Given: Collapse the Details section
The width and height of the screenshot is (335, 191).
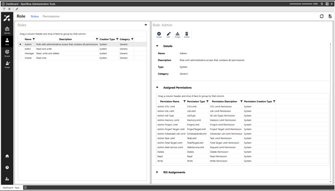Looking at the screenshot, I should [x=157, y=46].
